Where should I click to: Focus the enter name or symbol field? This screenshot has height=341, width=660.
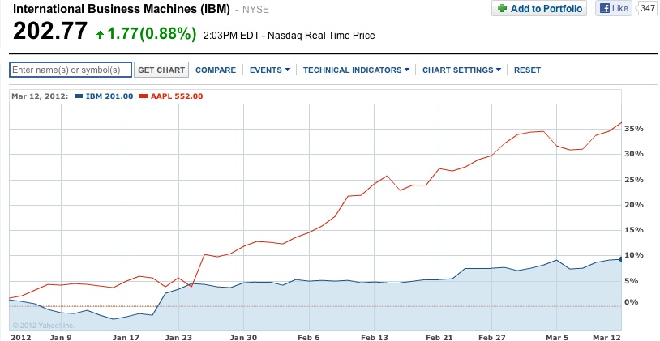point(70,70)
